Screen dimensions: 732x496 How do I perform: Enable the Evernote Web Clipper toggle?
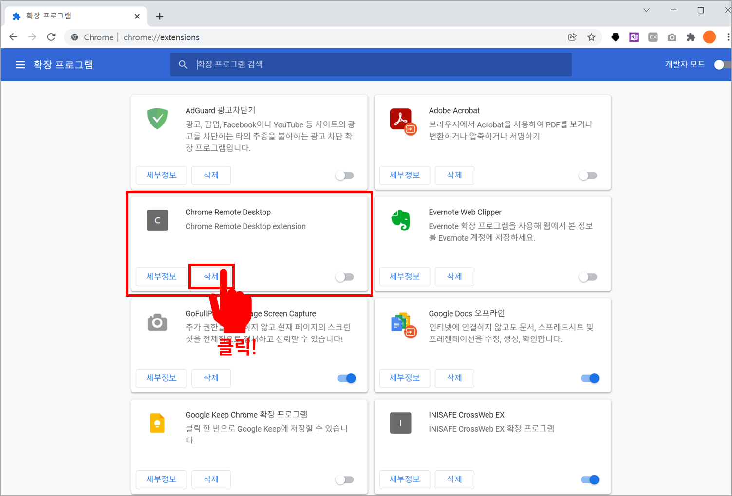(588, 277)
